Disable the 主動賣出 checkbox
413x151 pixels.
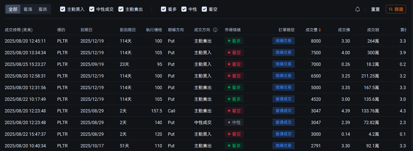pyautogui.click(x=121, y=9)
